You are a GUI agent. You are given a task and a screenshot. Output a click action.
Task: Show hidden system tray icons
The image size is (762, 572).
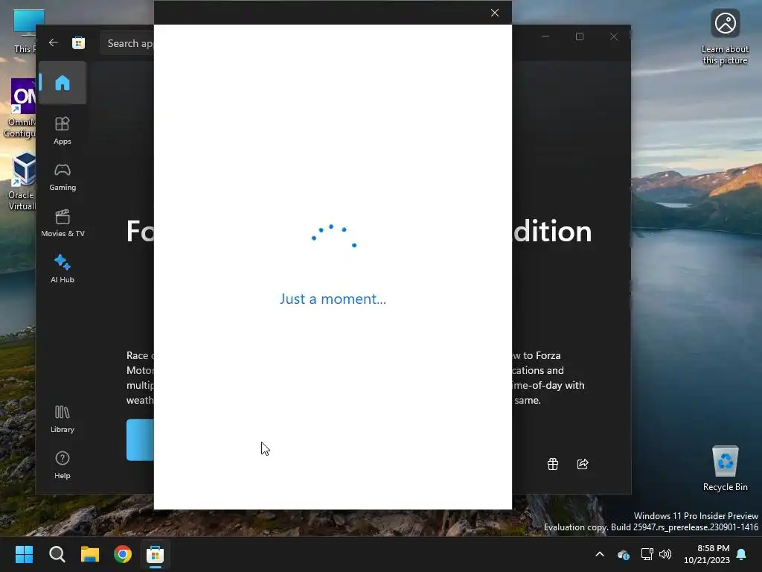pos(600,554)
